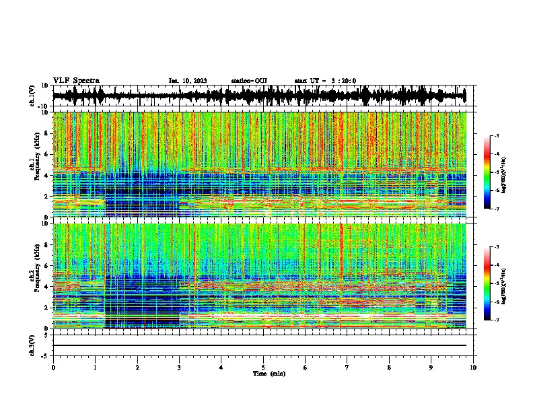Click the ch.1 PSD color scale bar
Viewport: 533px width, 412px height.
pyautogui.click(x=487, y=172)
